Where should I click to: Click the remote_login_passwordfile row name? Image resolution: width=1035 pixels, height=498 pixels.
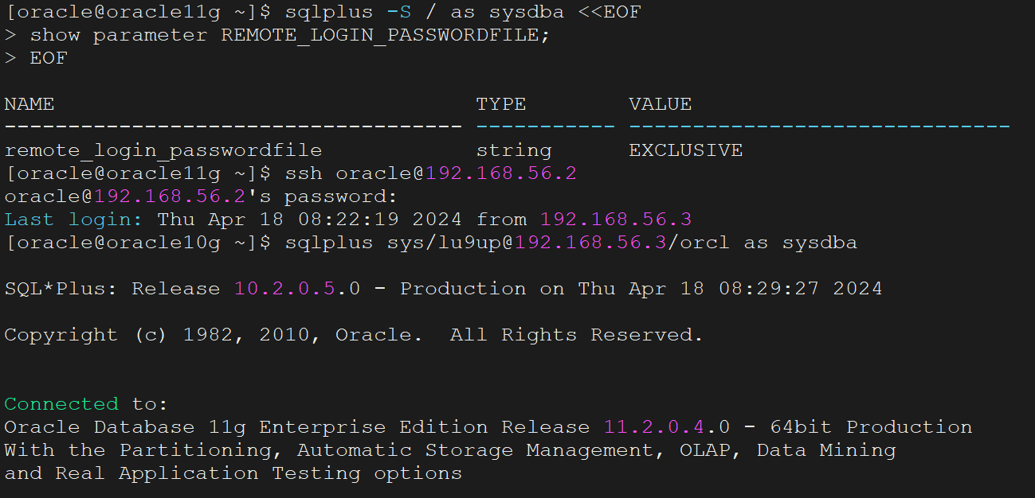tap(163, 150)
